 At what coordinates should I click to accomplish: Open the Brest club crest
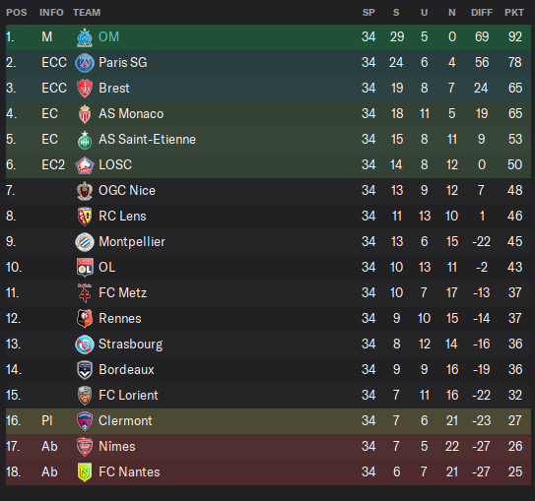(x=85, y=89)
